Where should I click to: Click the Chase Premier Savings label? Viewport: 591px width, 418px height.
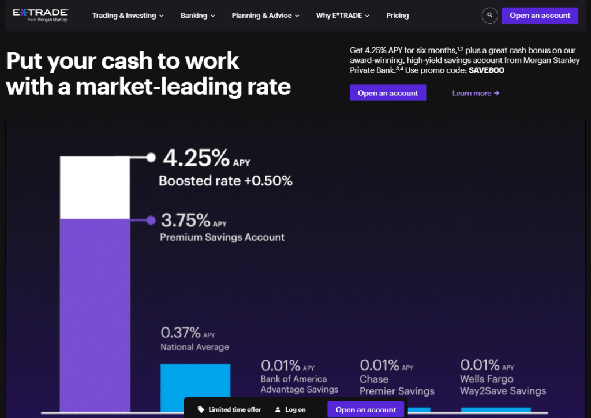397,385
